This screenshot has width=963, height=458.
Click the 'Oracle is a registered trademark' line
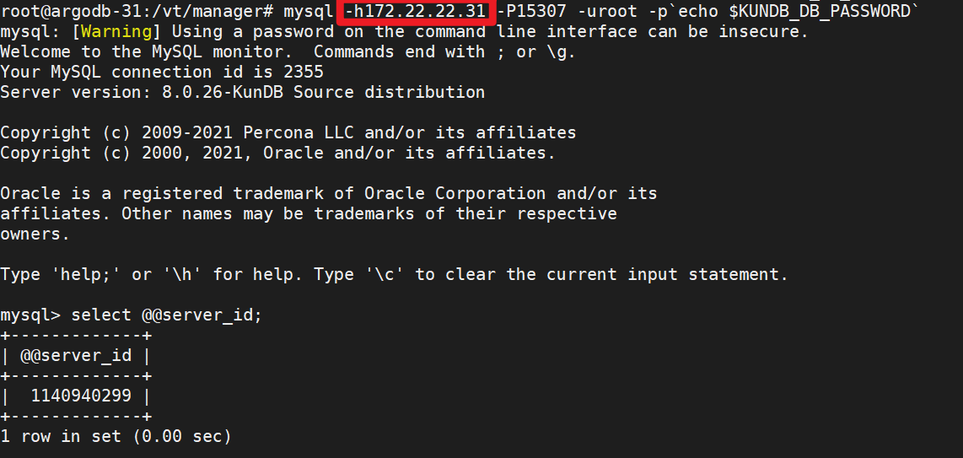pos(328,193)
